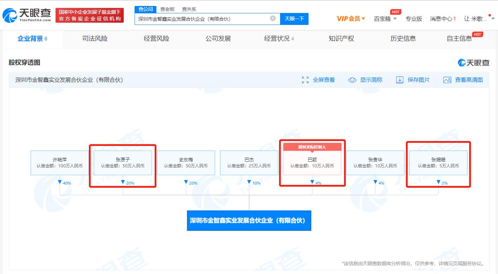Select the 张姗姗 shareholder node
This screenshot has height=274, width=498.
(x=439, y=163)
